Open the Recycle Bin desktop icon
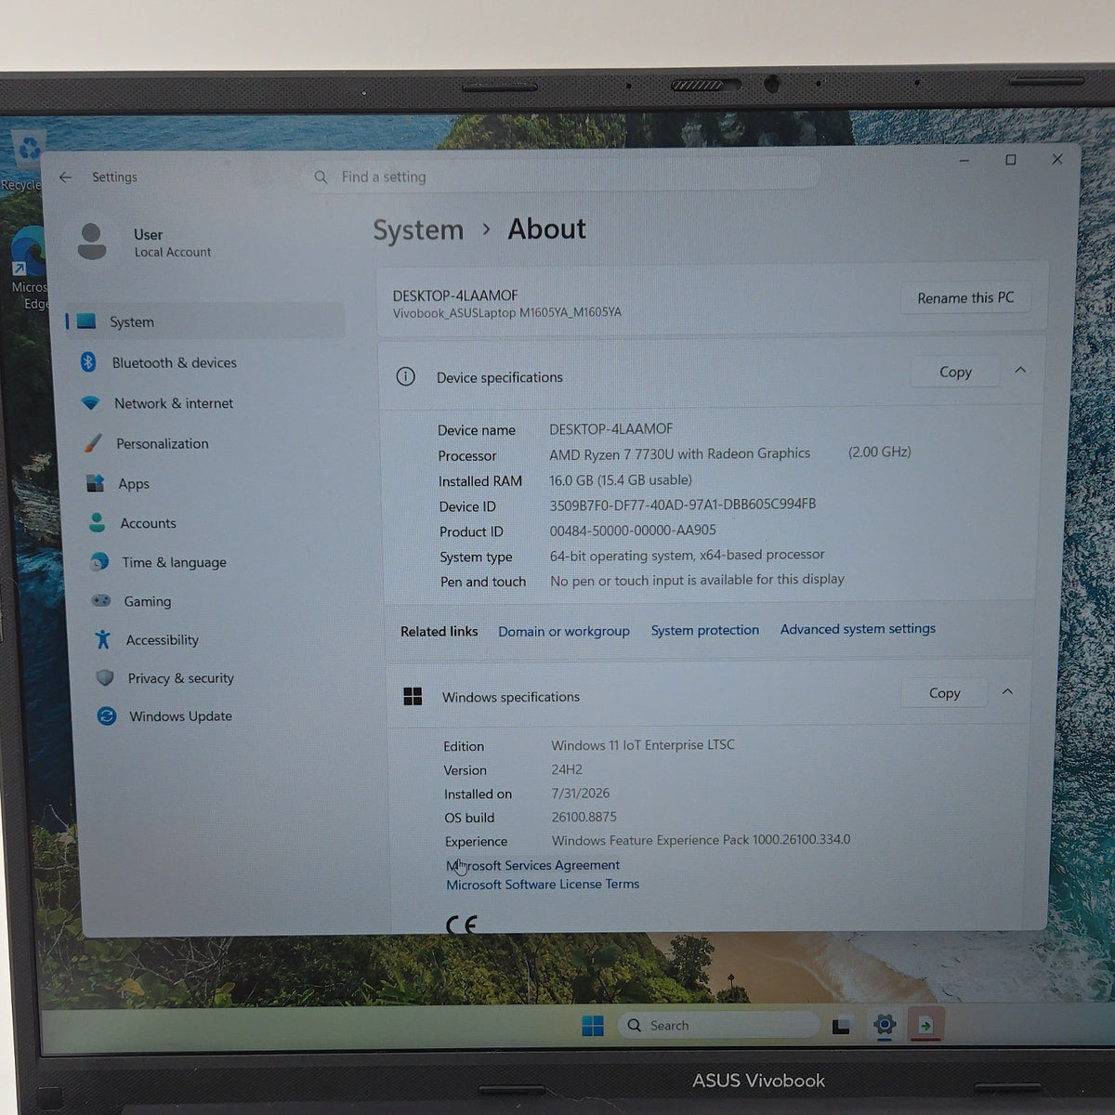The width and height of the screenshot is (1115, 1115). (26, 158)
